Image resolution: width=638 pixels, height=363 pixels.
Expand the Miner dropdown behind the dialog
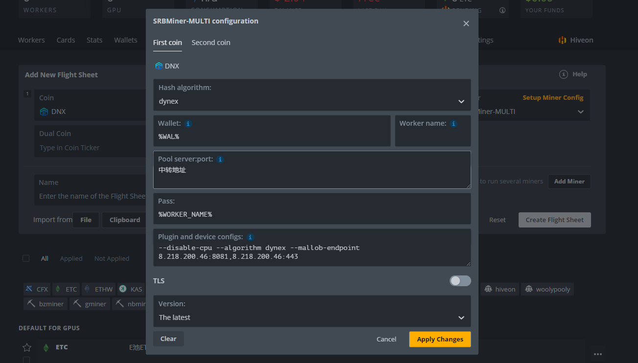[580, 112]
